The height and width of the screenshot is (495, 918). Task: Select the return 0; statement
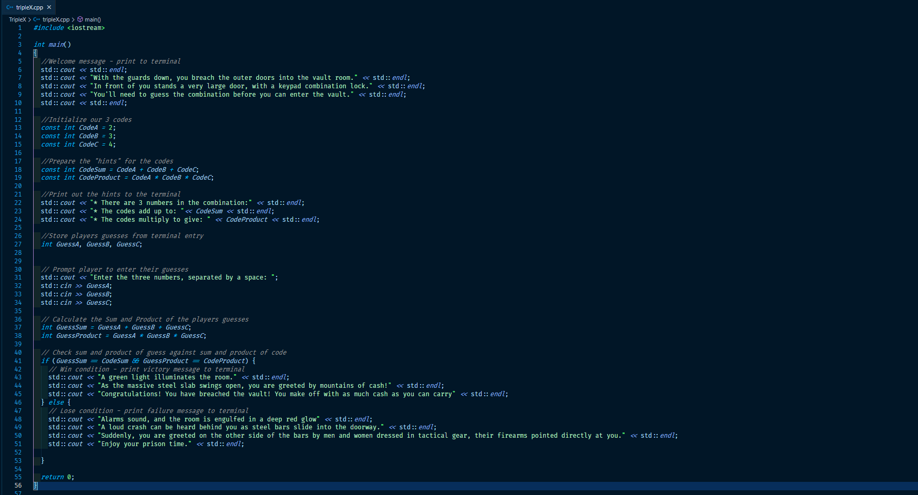click(x=56, y=477)
